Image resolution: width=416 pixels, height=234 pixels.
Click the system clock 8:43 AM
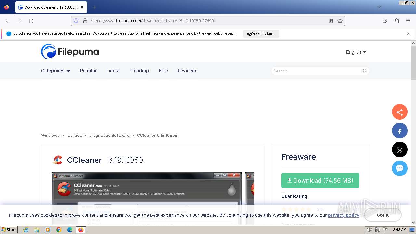pos(399,230)
